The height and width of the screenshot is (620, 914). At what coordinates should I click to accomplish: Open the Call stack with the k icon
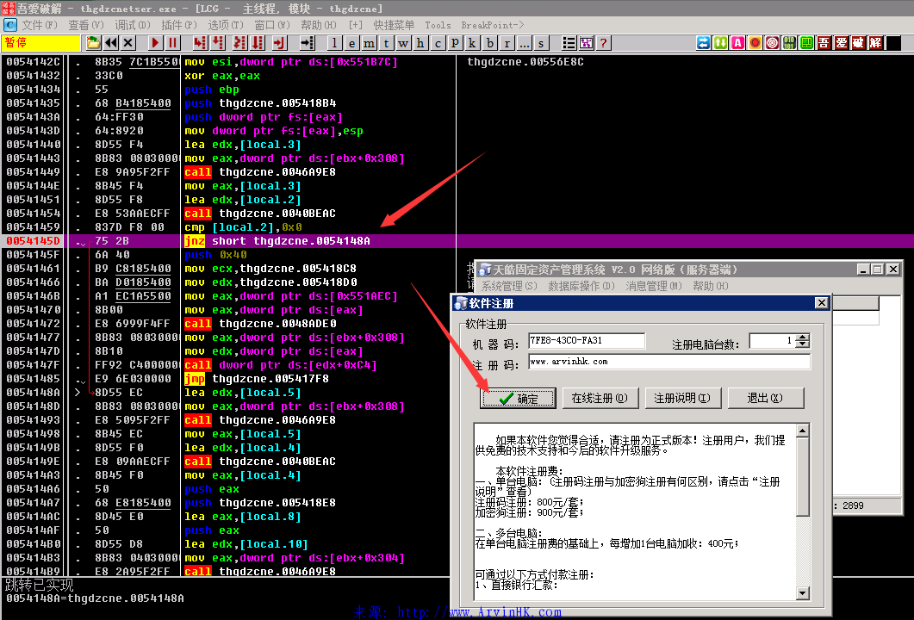(472, 42)
